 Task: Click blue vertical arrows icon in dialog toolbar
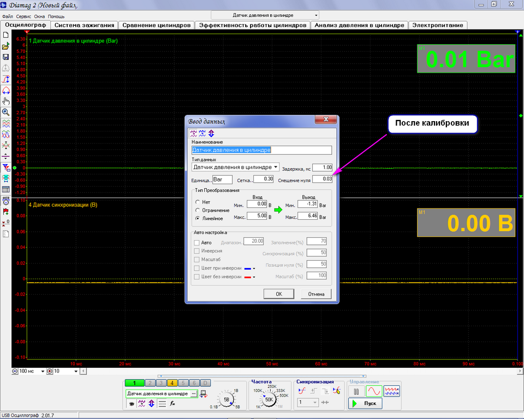pos(211,133)
